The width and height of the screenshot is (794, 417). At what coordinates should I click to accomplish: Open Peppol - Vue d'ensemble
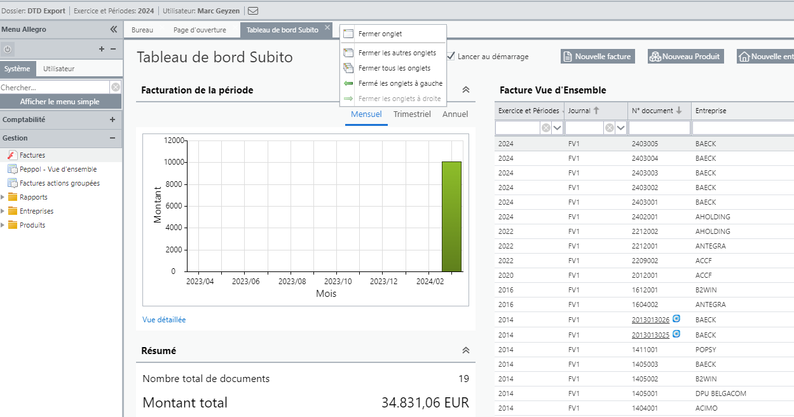58,169
